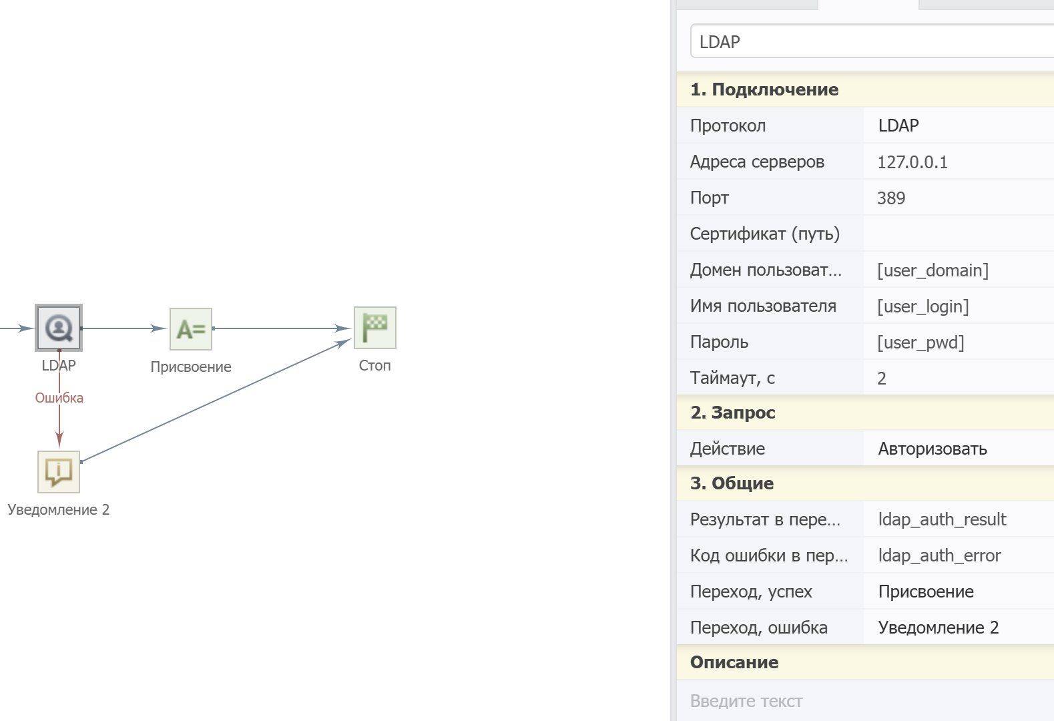Click the red Ошибка connector label

59,398
